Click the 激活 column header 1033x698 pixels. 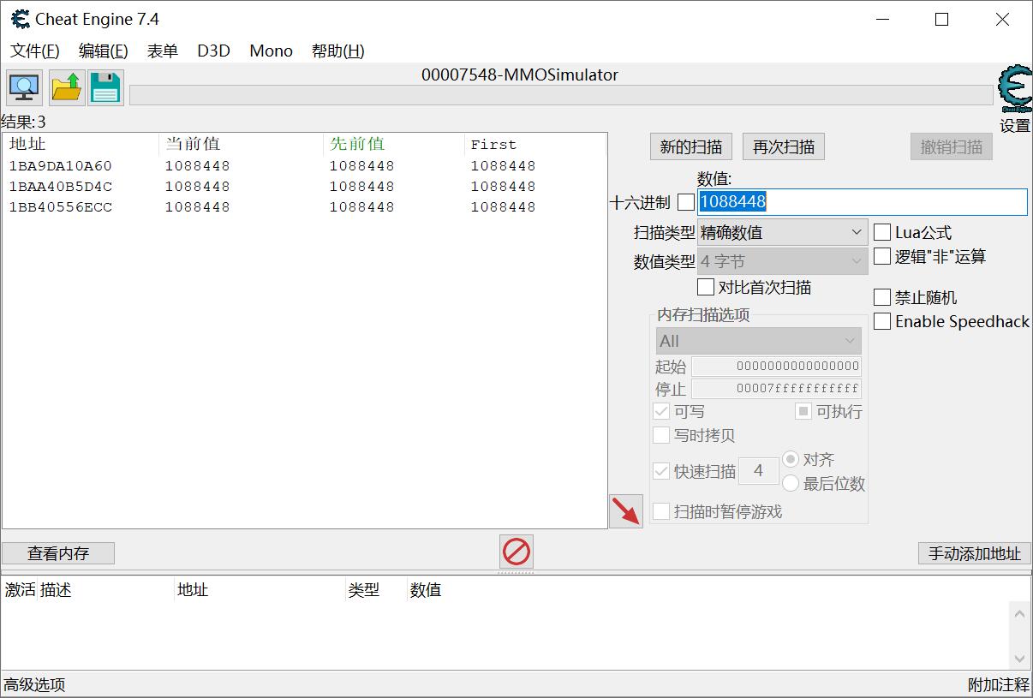click(20, 590)
